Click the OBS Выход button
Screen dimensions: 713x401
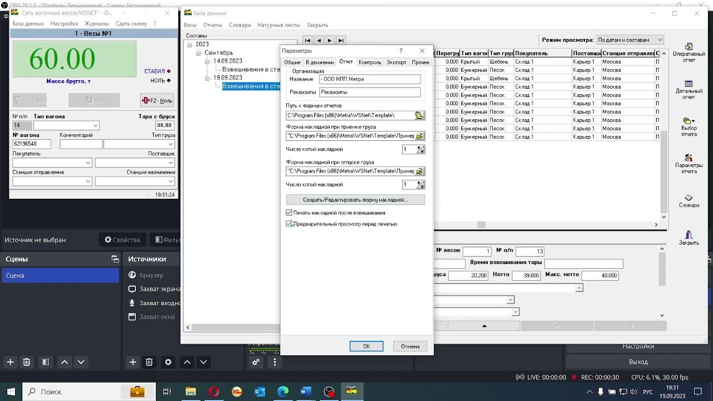tap(638, 361)
